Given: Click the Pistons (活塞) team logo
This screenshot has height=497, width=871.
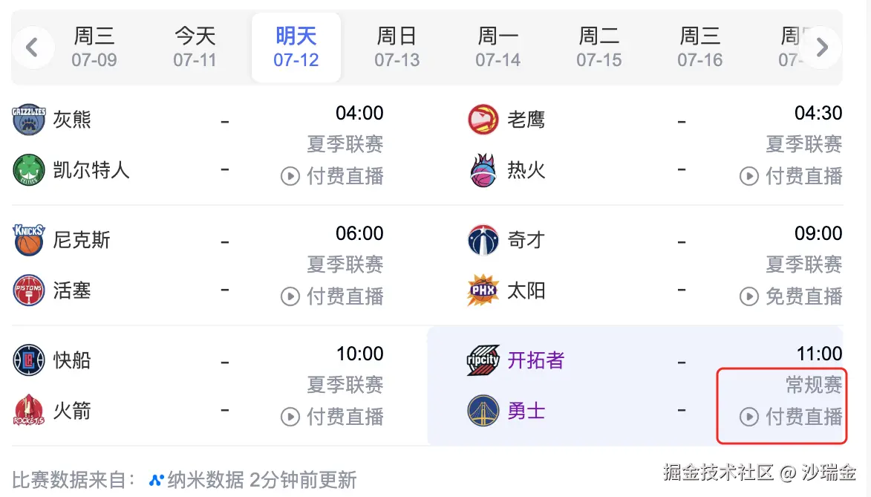Looking at the screenshot, I should (x=29, y=290).
